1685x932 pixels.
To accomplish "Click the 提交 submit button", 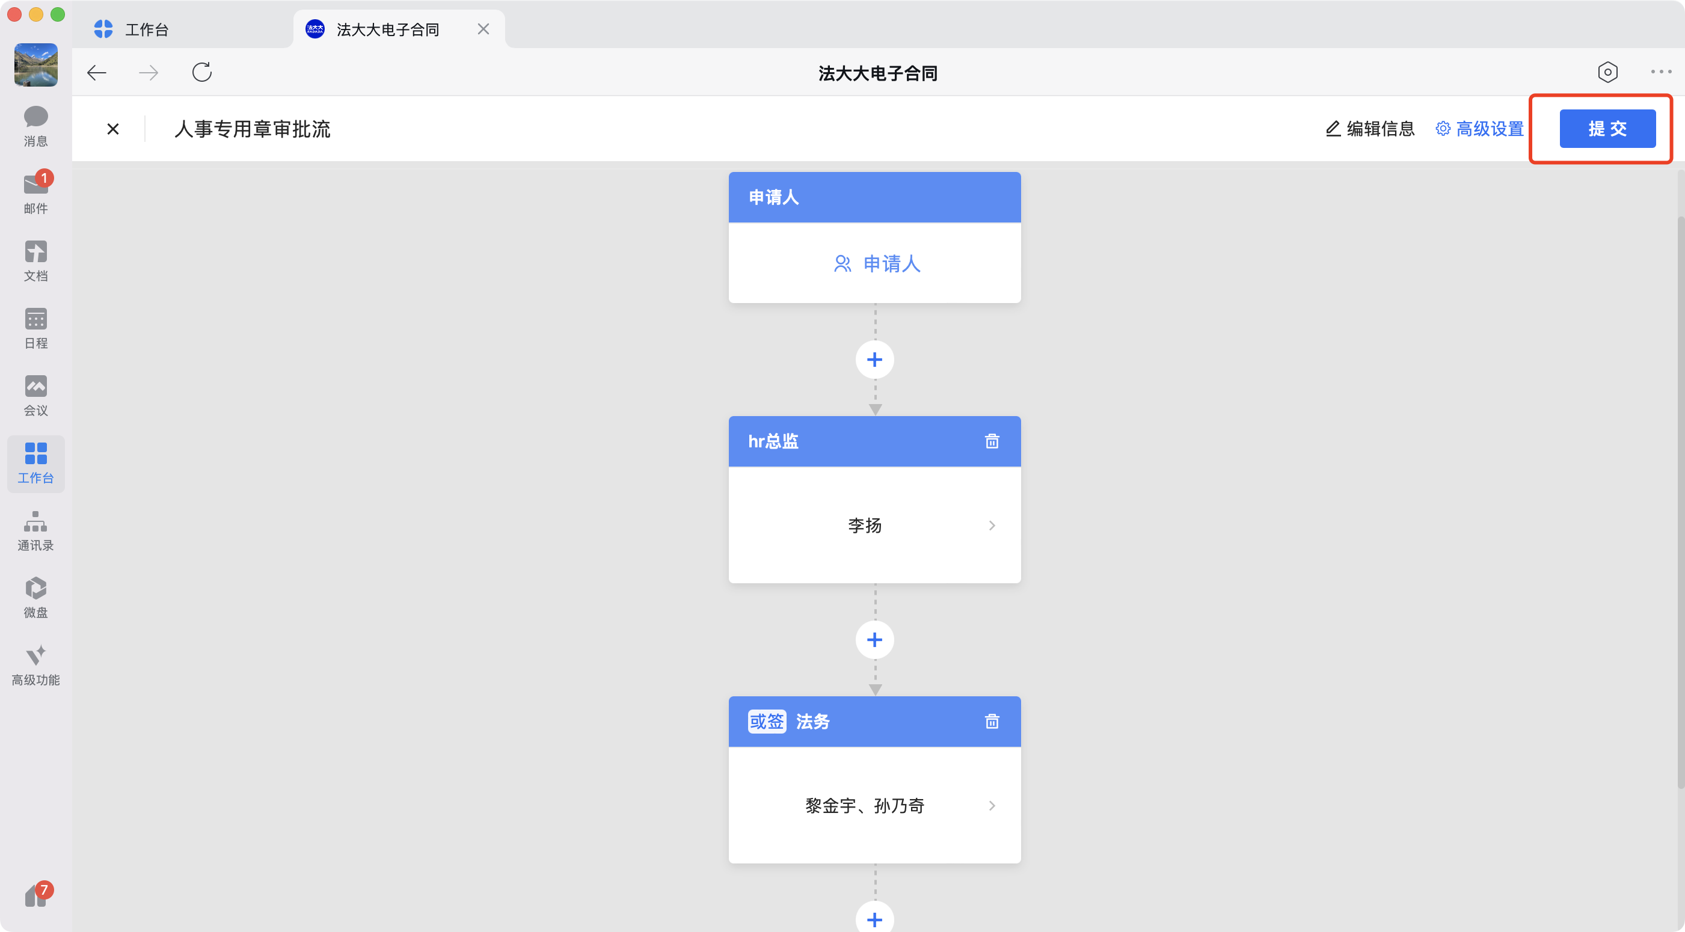I will 1607,128.
